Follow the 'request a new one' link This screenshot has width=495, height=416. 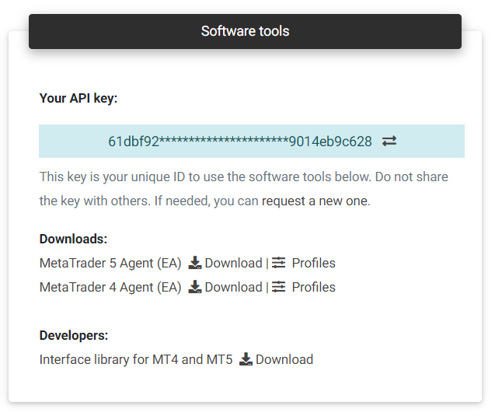click(315, 201)
